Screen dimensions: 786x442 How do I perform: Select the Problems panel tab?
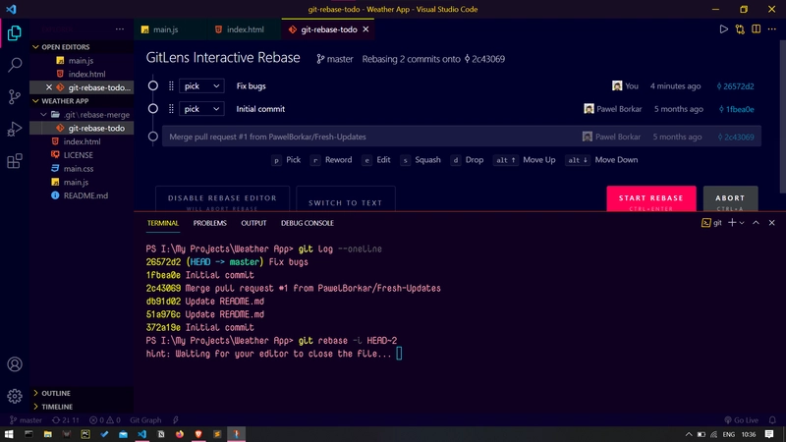point(209,223)
